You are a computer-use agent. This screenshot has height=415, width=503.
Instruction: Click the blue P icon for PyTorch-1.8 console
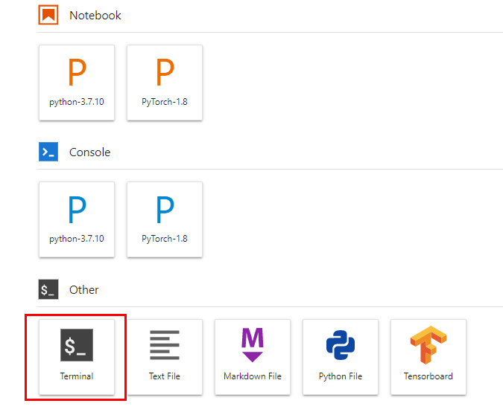point(165,210)
